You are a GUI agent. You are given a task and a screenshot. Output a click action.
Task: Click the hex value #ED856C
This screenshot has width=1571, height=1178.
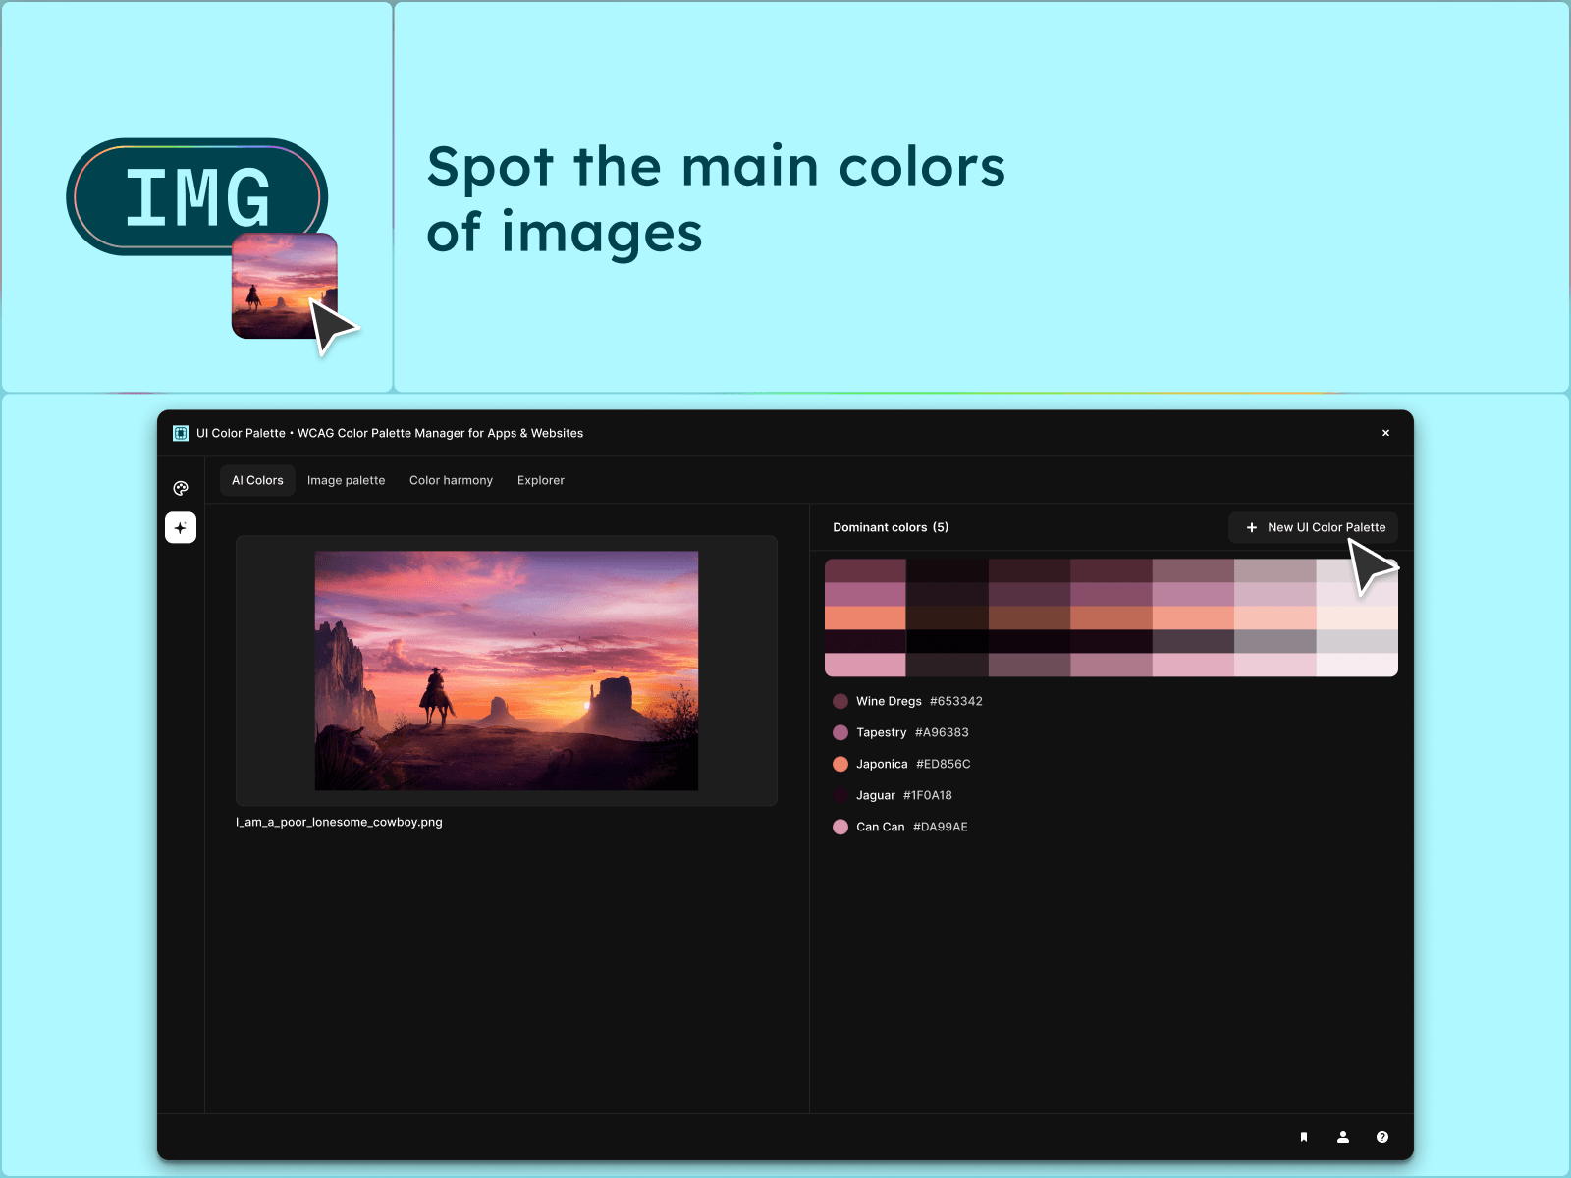pyautogui.click(x=944, y=764)
